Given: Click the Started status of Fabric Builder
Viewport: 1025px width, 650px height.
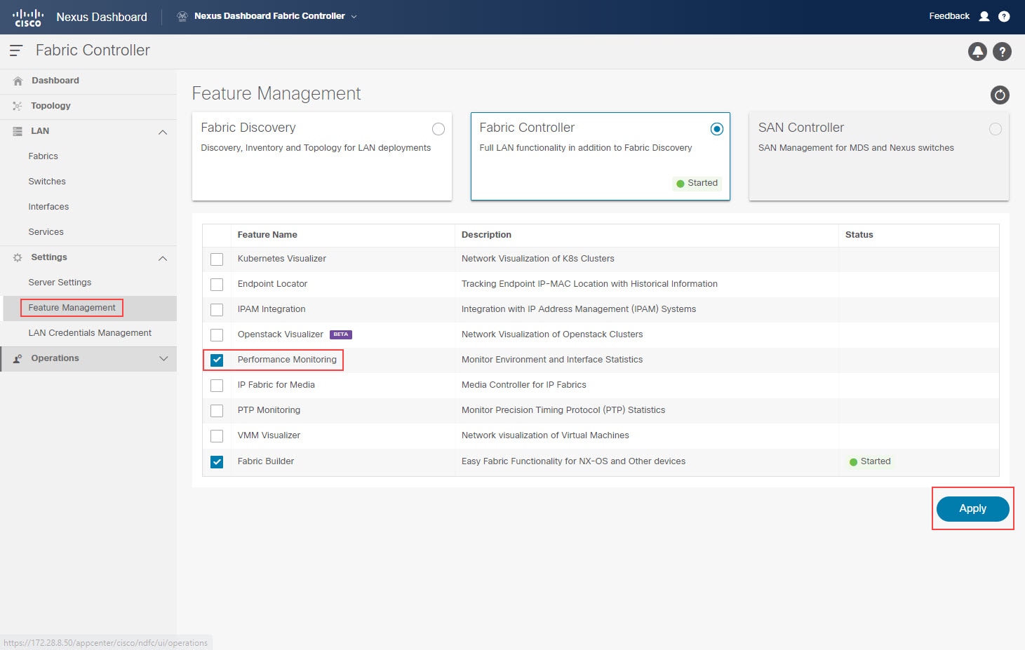Looking at the screenshot, I should (870, 461).
